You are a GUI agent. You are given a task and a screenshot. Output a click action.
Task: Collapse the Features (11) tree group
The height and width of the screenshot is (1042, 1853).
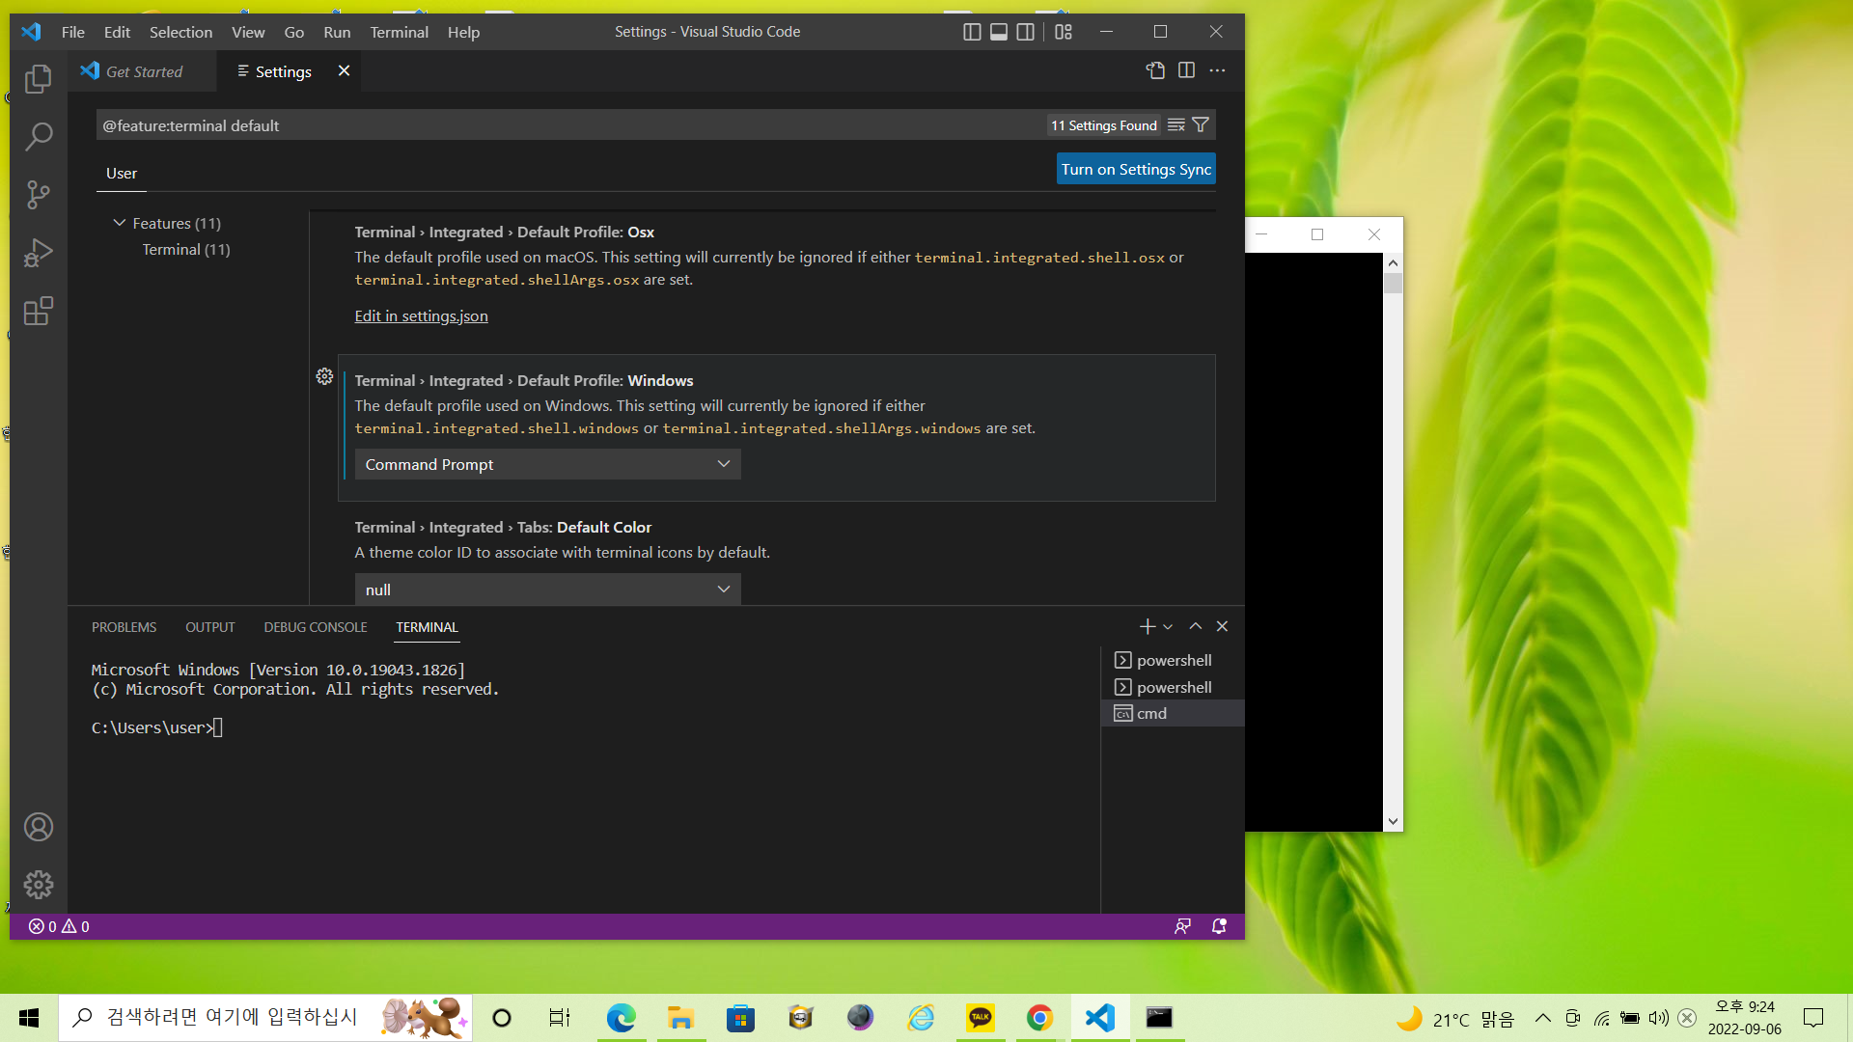pos(120,223)
